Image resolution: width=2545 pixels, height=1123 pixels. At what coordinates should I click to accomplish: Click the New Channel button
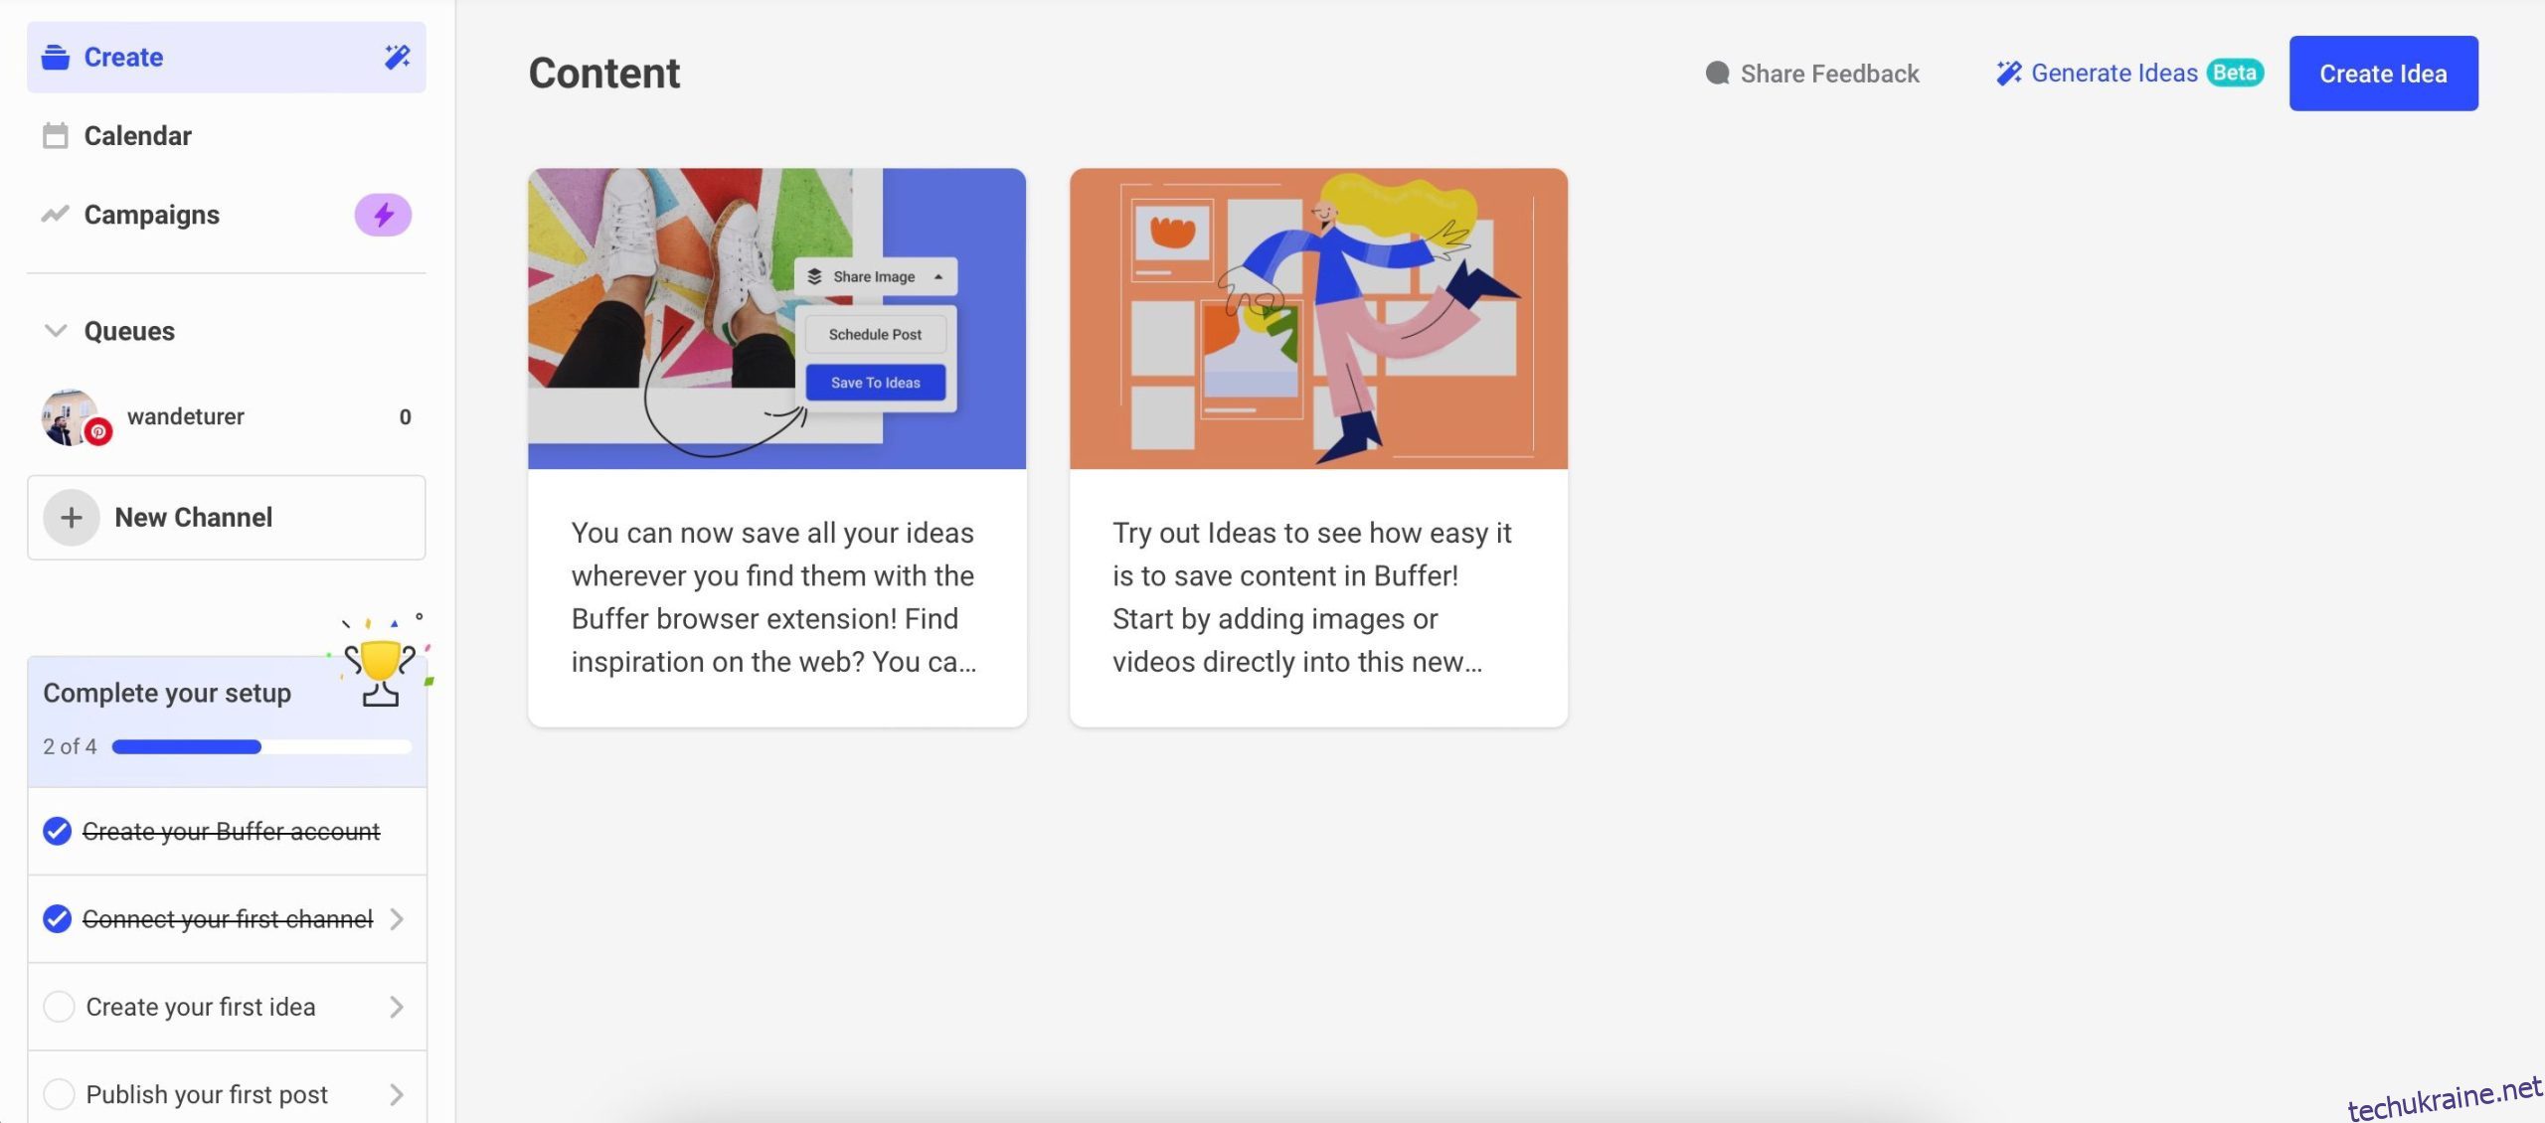point(227,517)
